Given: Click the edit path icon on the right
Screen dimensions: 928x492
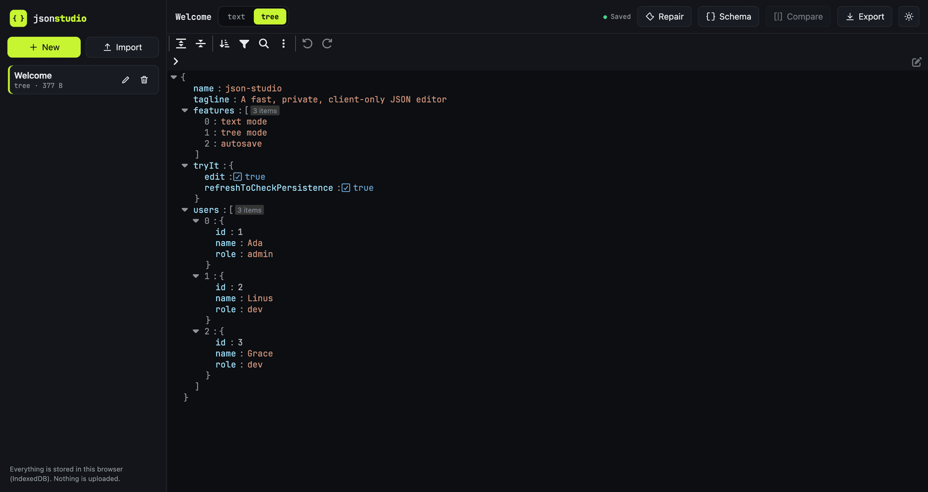Looking at the screenshot, I should (x=917, y=62).
